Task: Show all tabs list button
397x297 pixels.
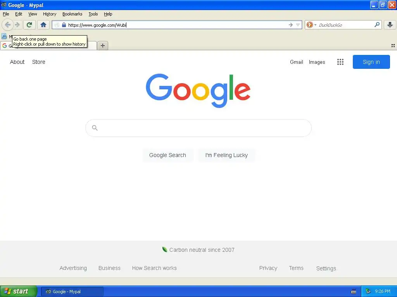Action: tap(393, 46)
